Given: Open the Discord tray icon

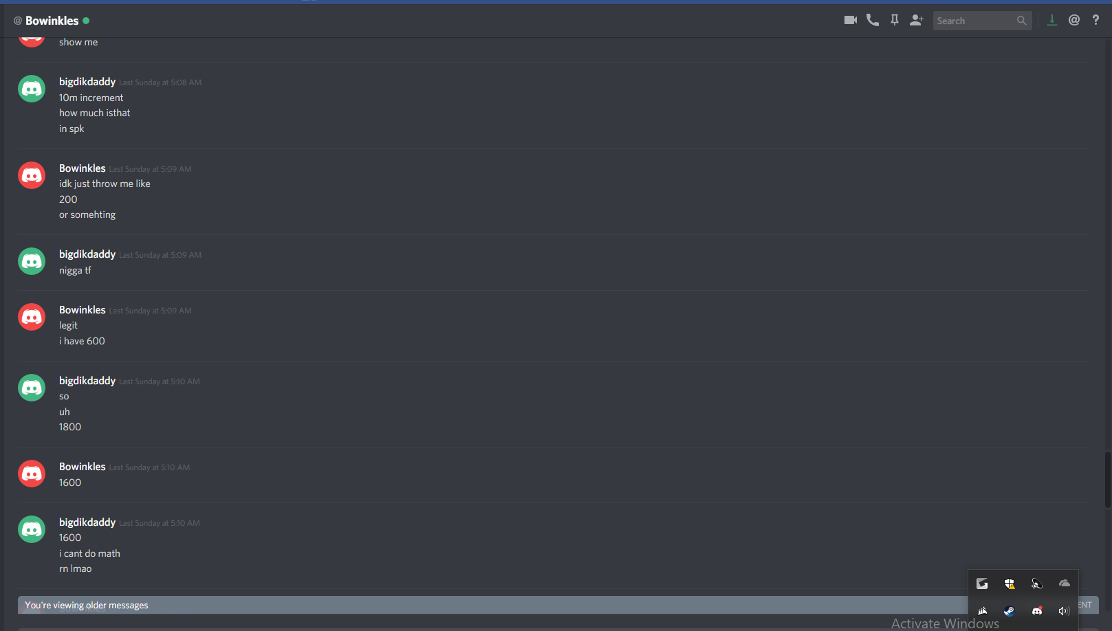Looking at the screenshot, I should 1037,611.
